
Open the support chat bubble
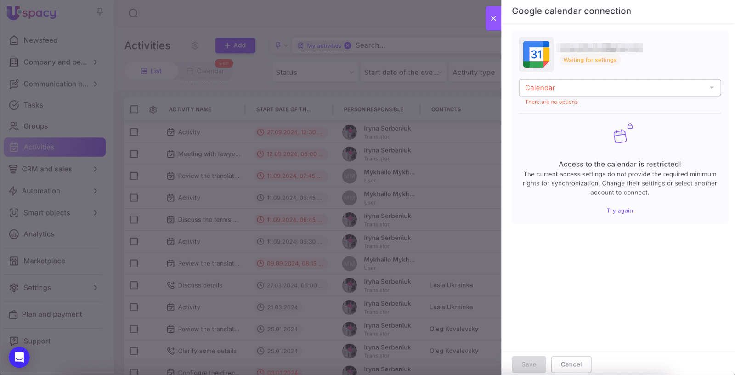click(x=19, y=357)
